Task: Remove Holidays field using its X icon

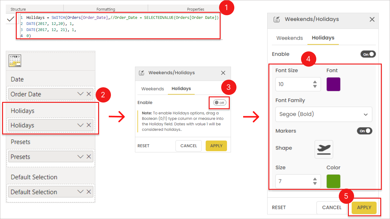Action: (x=89, y=125)
